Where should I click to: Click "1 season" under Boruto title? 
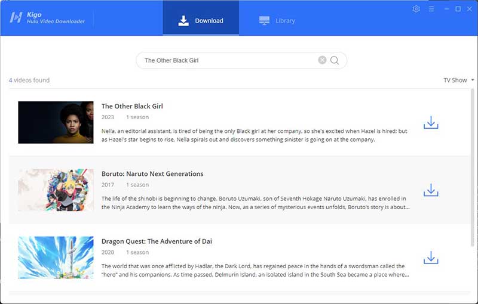[137, 185]
